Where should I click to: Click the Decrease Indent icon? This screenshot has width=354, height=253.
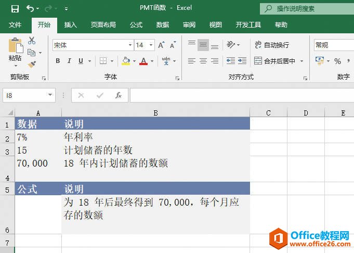click(x=231, y=61)
